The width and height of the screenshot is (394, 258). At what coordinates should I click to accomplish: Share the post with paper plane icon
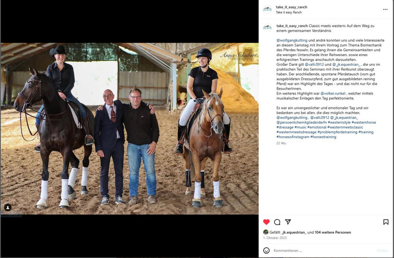pyautogui.click(x=288, y=222)
